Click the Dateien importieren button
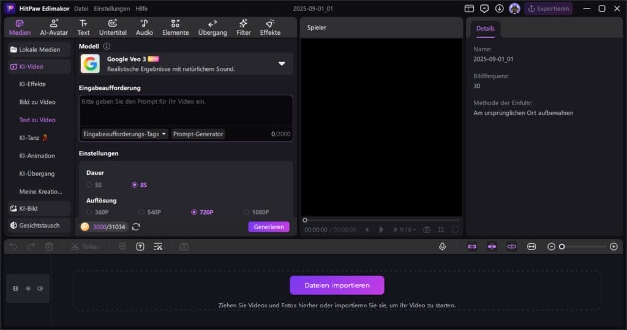The image size is (627, 330). pos(337,285)
